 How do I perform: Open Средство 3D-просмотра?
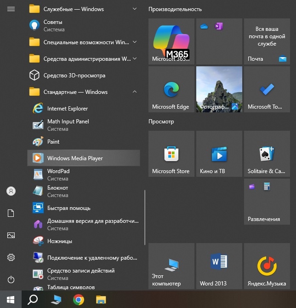coord(84,75)
